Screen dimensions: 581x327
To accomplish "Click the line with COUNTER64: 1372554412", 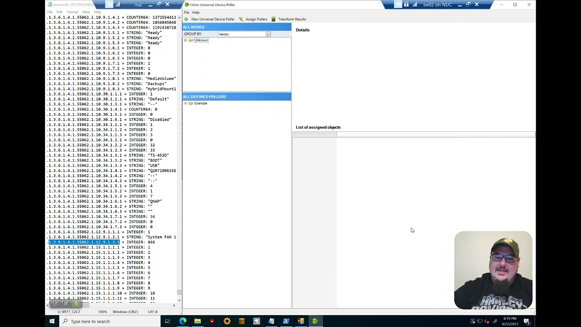I will coord(112,17).
